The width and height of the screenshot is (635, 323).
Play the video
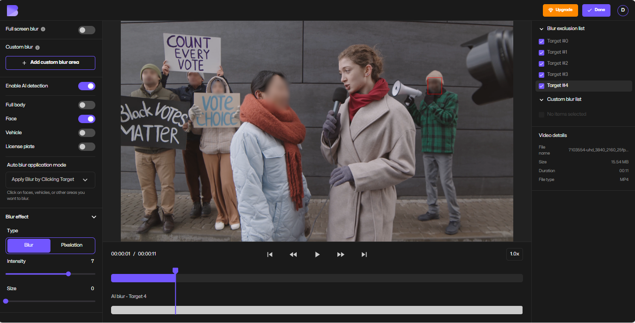pyautogui.click(x=317, y=255)
